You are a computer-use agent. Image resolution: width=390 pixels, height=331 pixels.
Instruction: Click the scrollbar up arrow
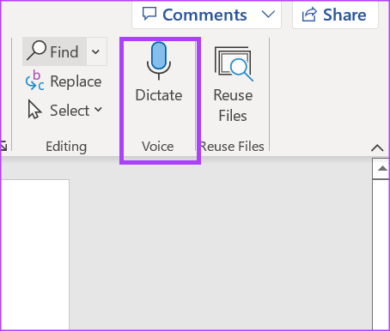(382, 169)
